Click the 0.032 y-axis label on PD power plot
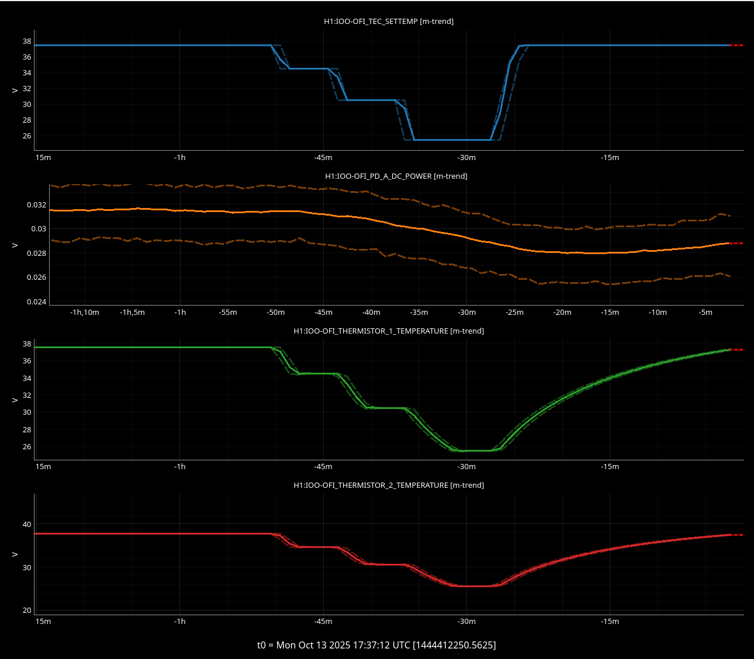The image size is (754, 659). pyautogui.click(x=36, y=205)
